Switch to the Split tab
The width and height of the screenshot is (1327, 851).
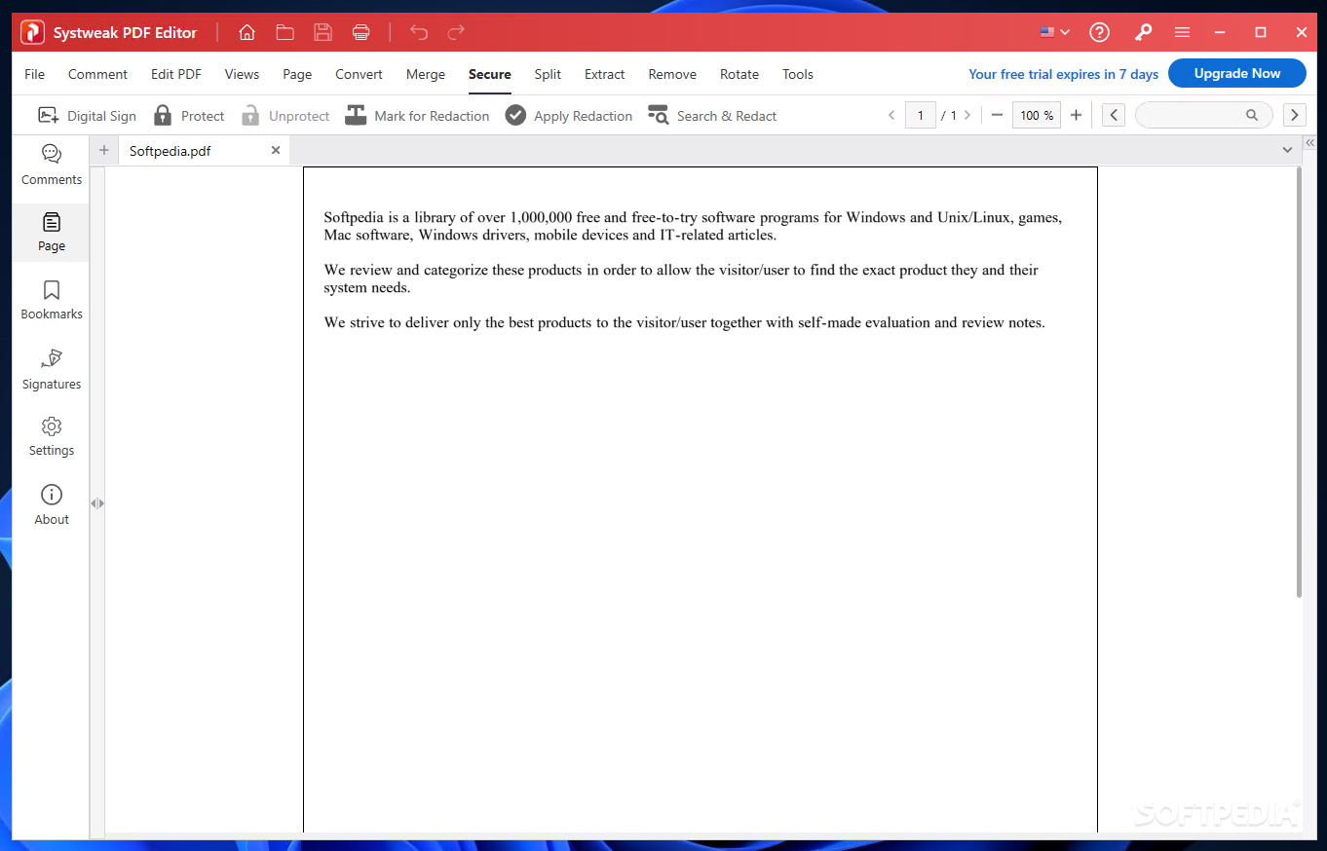coord(548,74)
